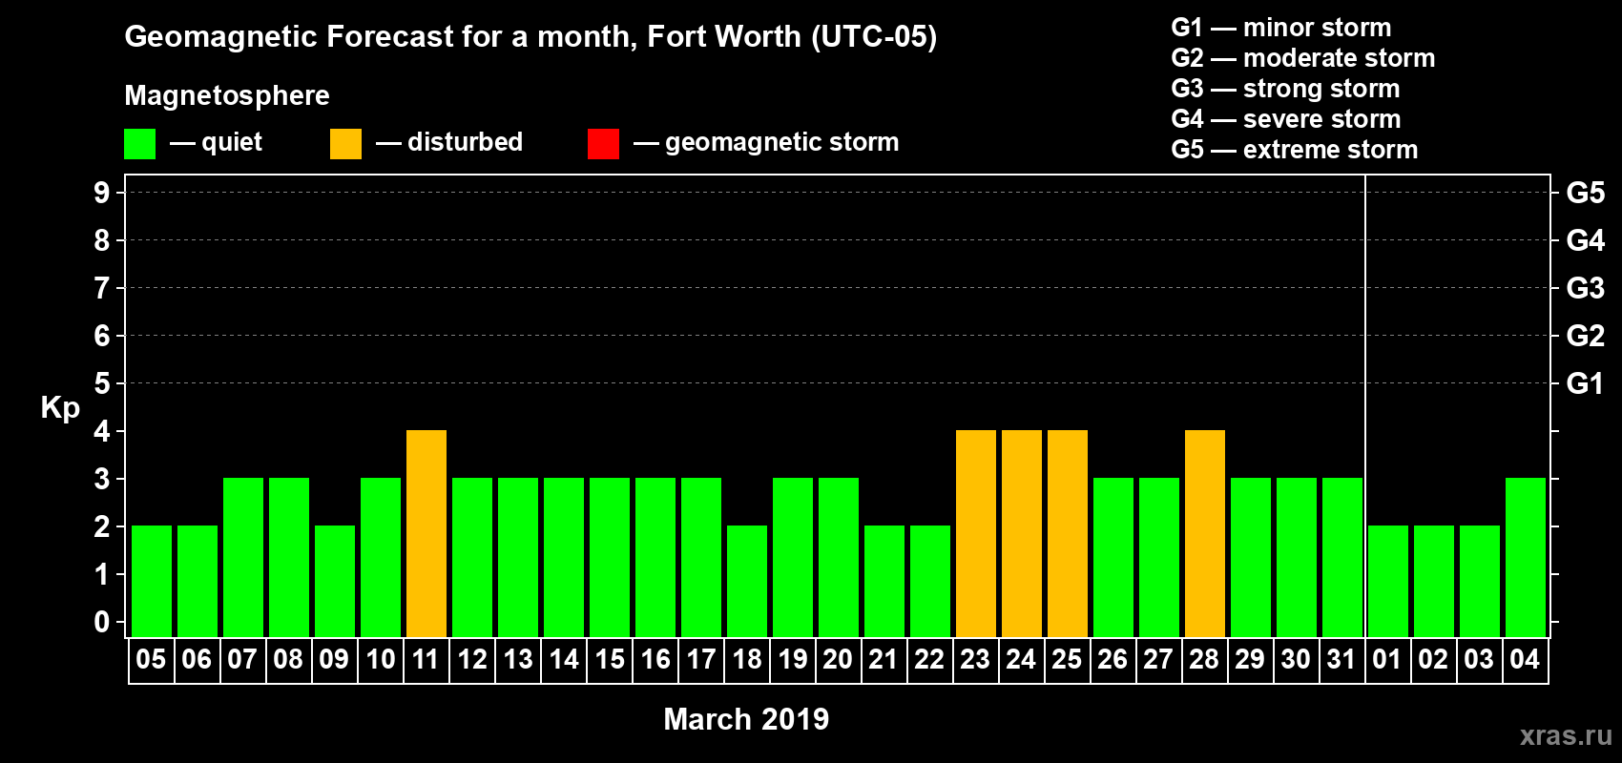
Task: Click the green bar for day 07
Action: [243, 557]
